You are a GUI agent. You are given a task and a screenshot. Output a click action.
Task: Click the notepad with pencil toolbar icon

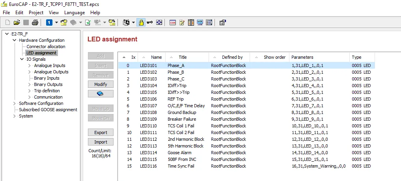(x=182, y=22)
